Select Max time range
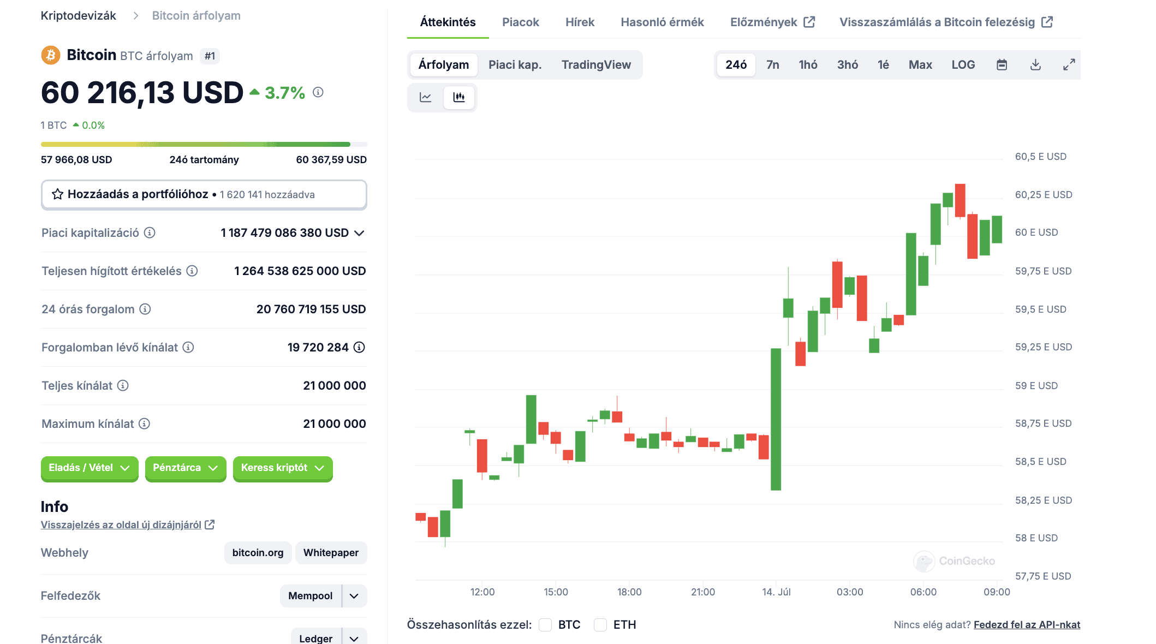 pos(921,65)
